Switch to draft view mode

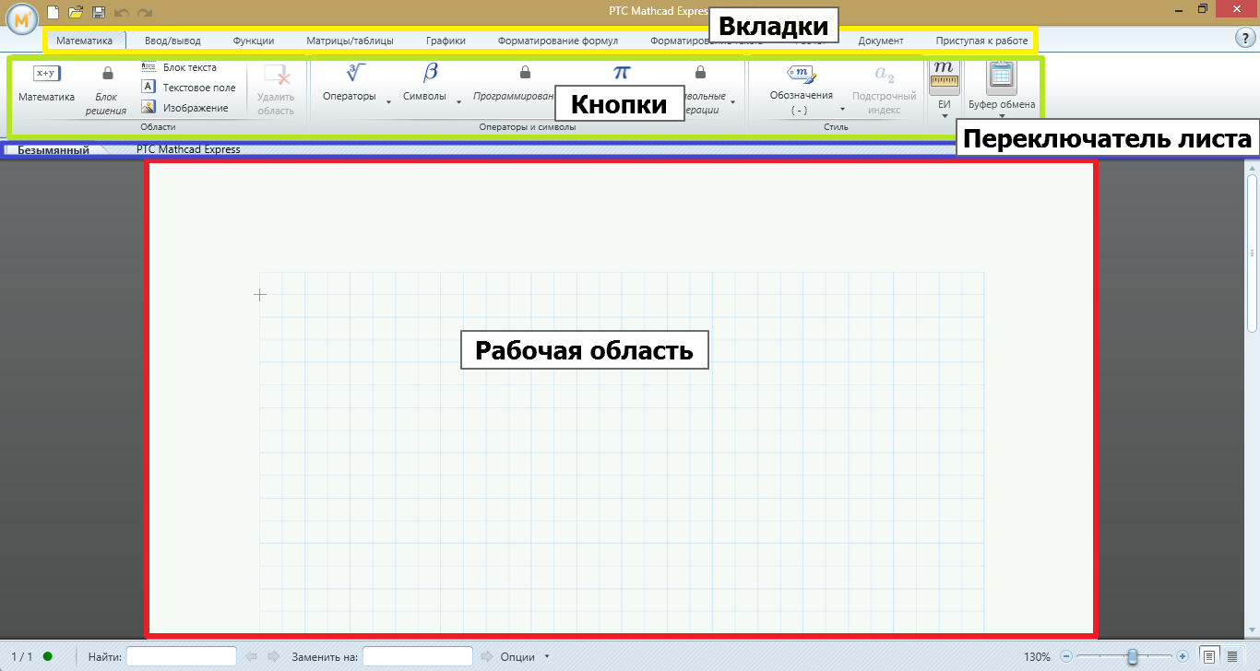tap(1232, 656)
